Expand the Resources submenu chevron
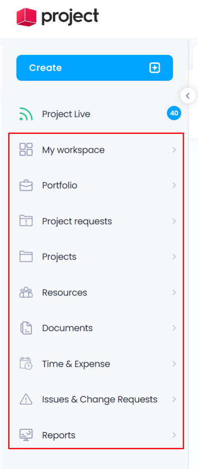 (x=174, y=292)
